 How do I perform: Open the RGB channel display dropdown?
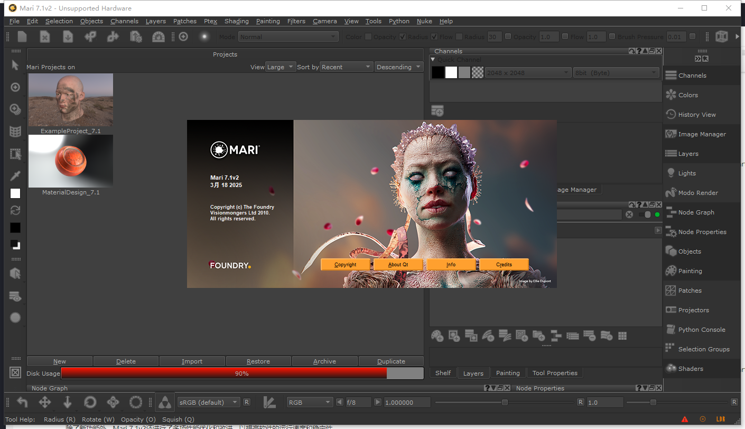[310, 402]
